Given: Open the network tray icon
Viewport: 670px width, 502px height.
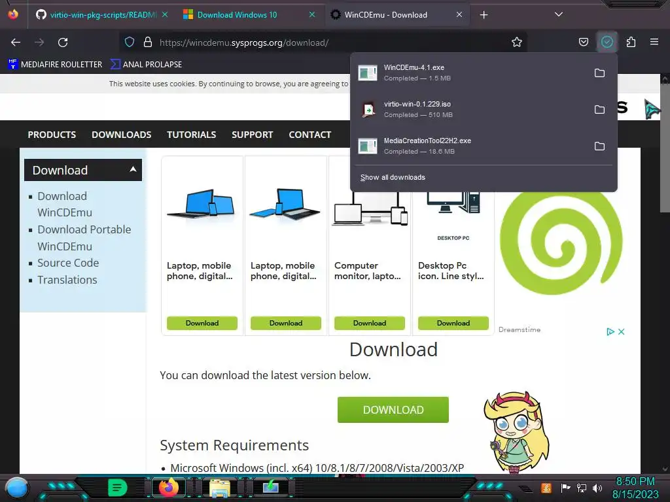Looking at the screenshot, I should pyautogui.click(x=581, y=488).
